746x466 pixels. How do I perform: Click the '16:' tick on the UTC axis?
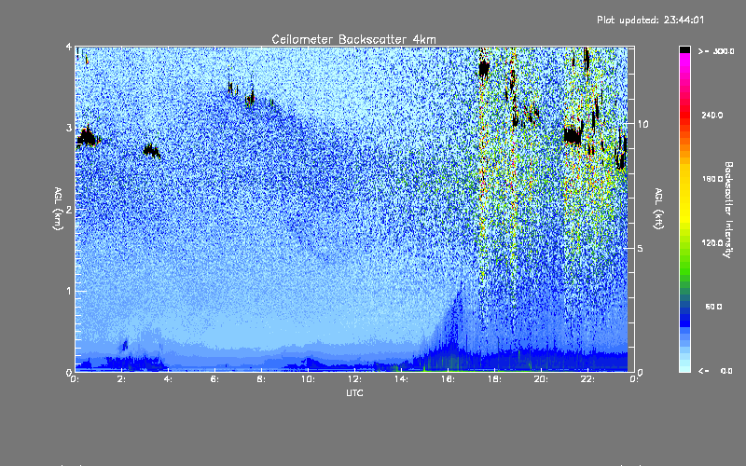click(x=448, y=379)
